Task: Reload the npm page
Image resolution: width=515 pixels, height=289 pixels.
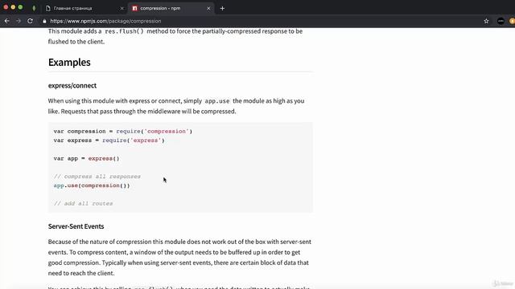Action: [x=31, y=21]
